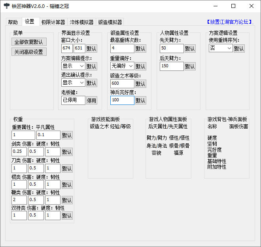Click the hammer app icon in title bar

coord(6,6)
